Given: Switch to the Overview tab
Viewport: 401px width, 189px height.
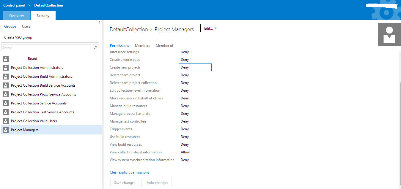Looking at the screenshot, I should (x=17, y=16).
